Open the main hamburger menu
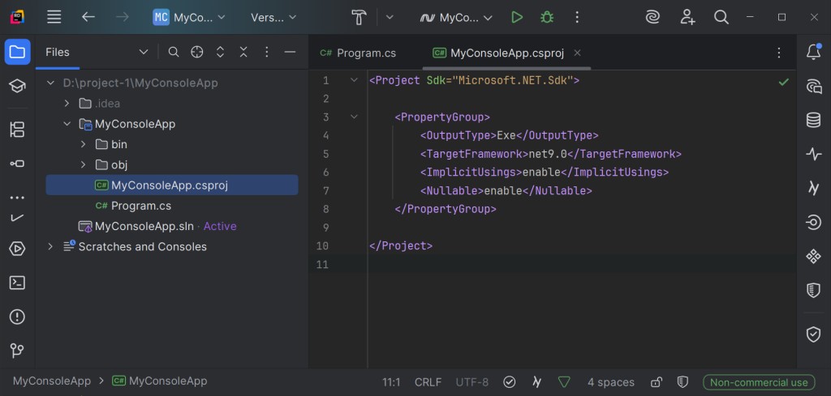This screenshot has height=396, width=831. coord(54,17)
